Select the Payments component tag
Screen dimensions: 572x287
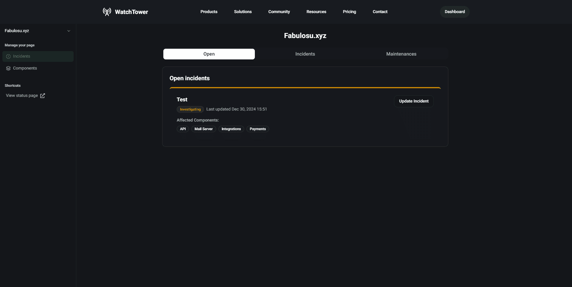(x=258, y=129)
